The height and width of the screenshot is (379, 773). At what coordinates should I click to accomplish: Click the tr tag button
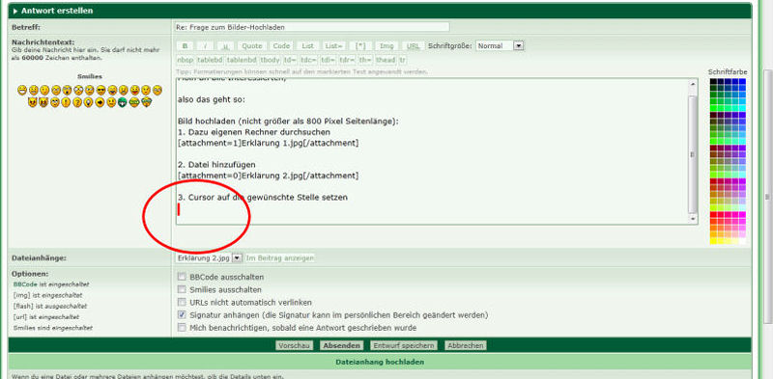click(403, 60)
